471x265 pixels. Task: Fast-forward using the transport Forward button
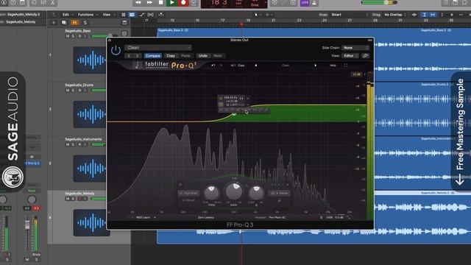click(x=149, y=2)
